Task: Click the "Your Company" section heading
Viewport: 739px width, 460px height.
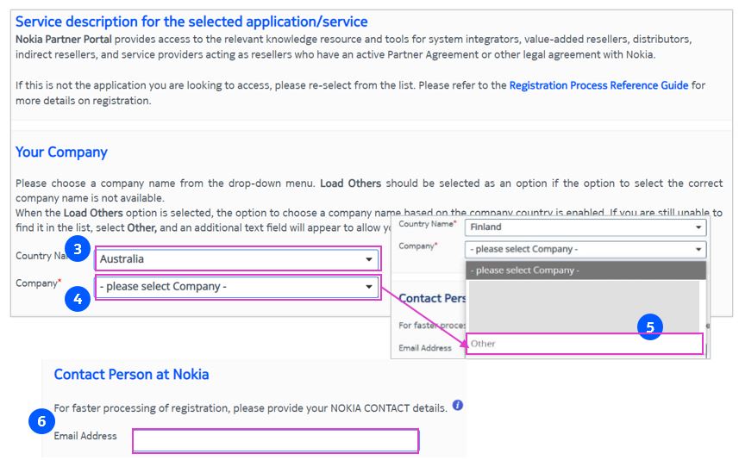Action: (61, 152)
